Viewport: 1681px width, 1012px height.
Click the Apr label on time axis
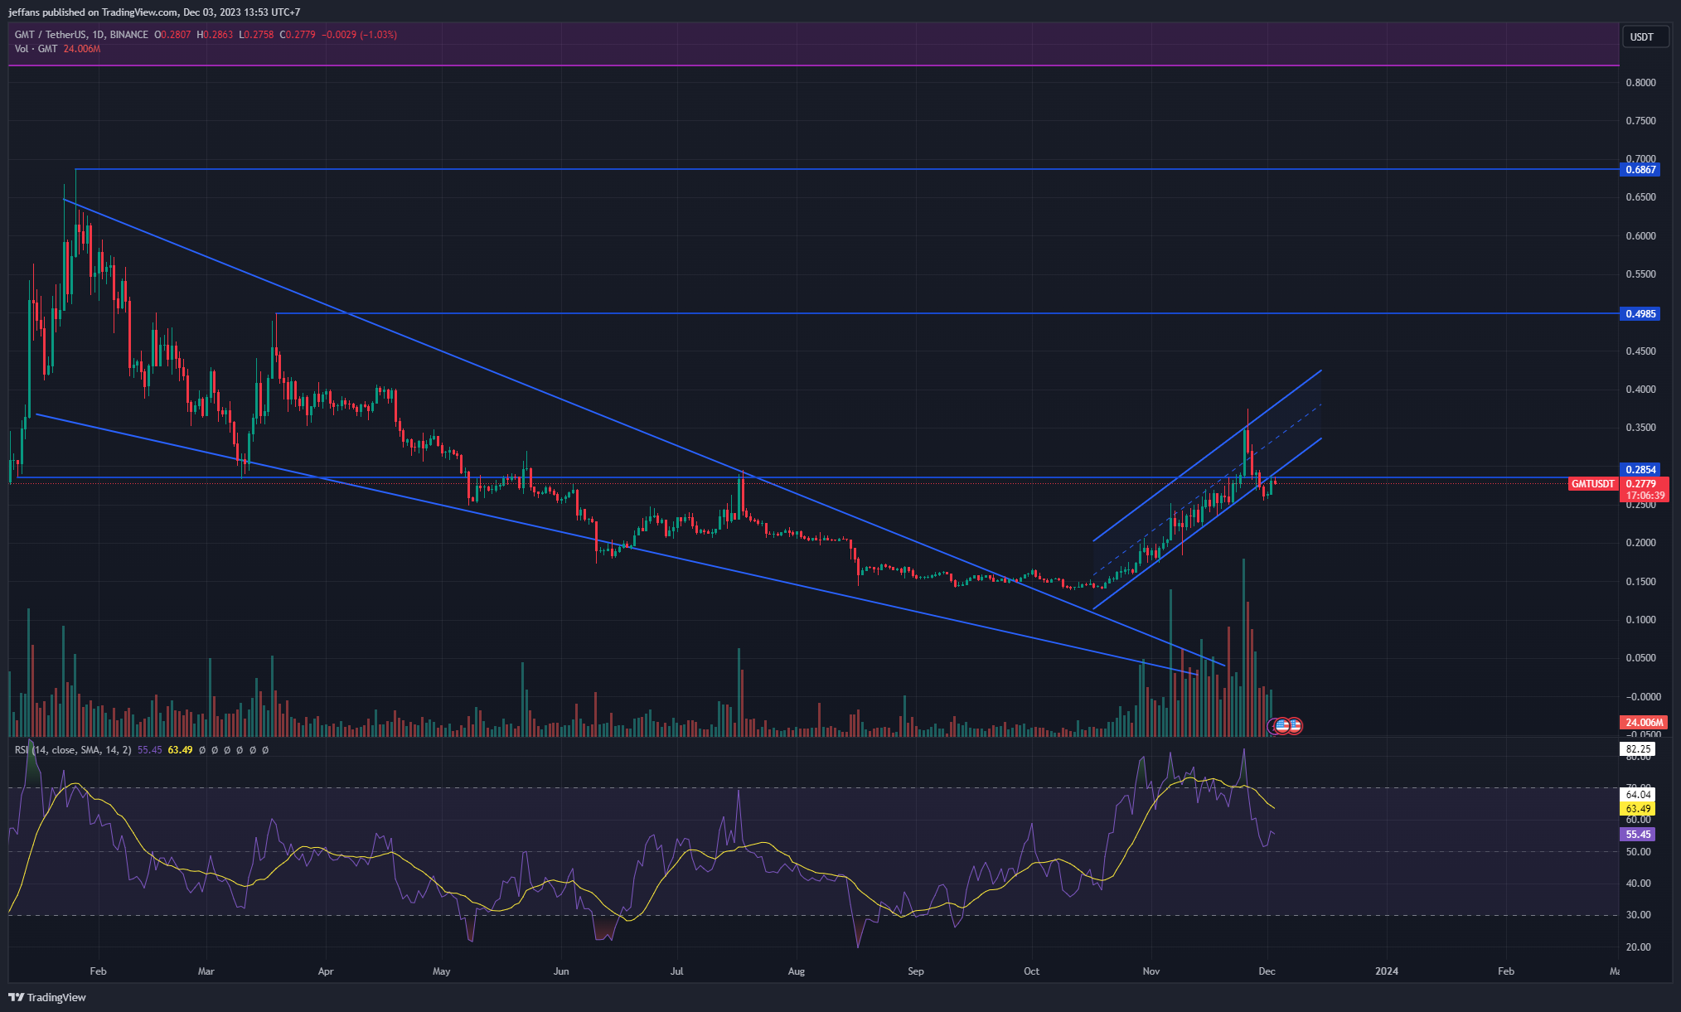pos(326,971)
